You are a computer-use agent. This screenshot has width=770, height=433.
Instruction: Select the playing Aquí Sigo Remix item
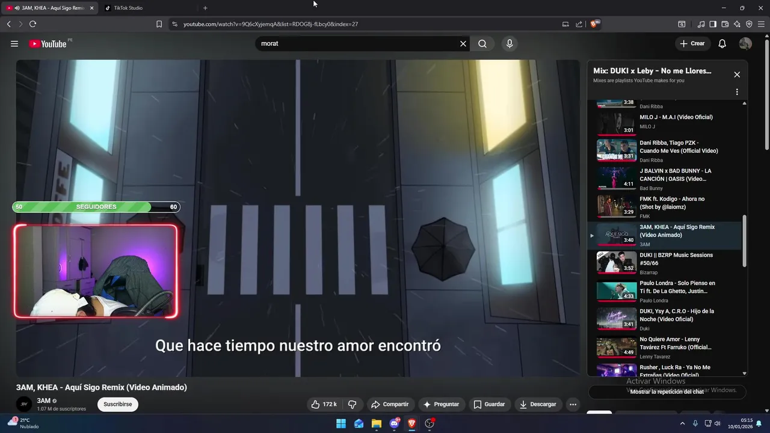(664, 236)
